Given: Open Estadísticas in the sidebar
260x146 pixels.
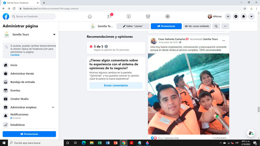Looking at the screenshot, I should click(x=29, y=125).
